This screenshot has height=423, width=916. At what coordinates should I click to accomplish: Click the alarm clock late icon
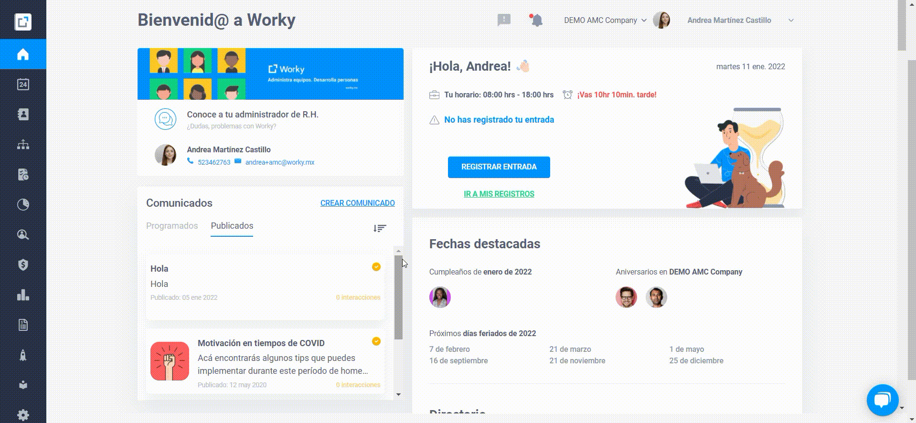tap(567, 95)
